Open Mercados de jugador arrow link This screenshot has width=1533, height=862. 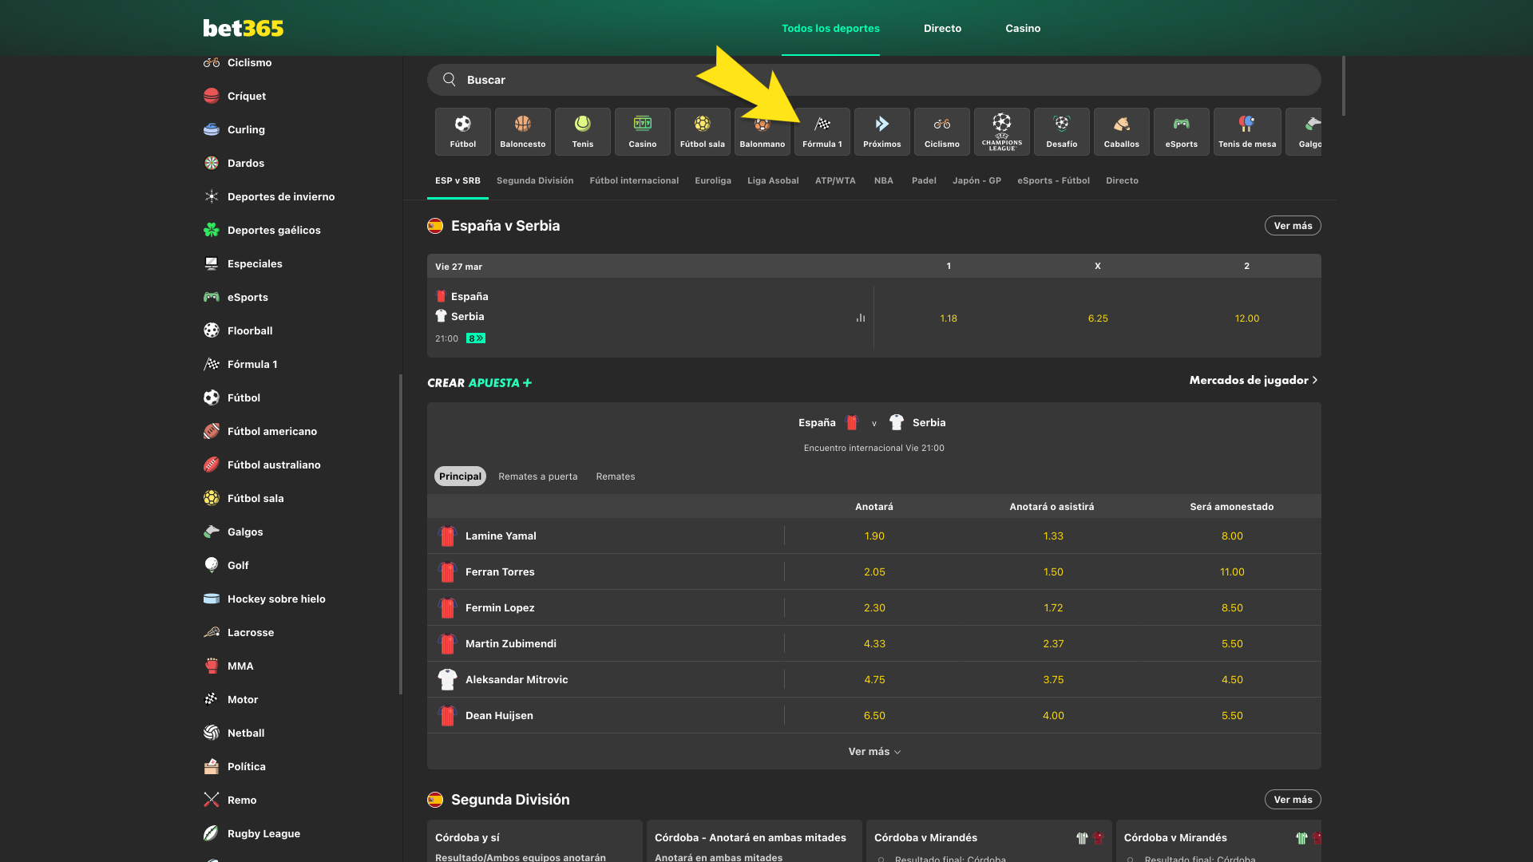tap(1254, 380)
